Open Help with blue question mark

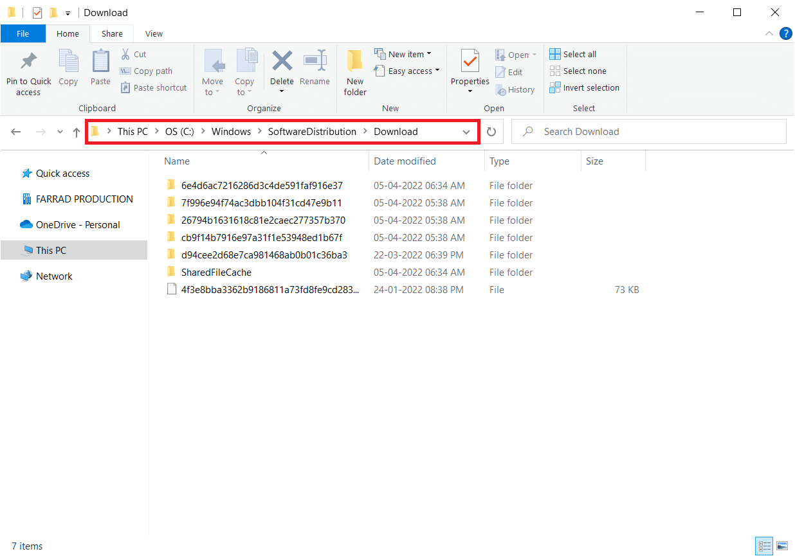(x=785, y=33)
